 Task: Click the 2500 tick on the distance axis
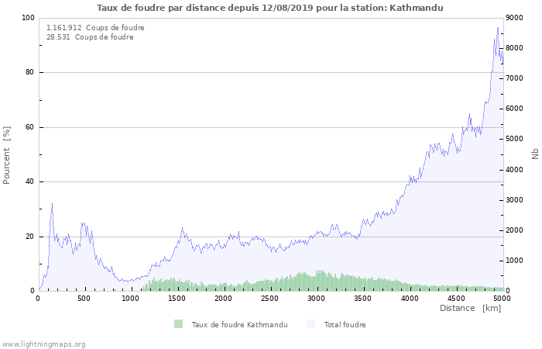269,299
